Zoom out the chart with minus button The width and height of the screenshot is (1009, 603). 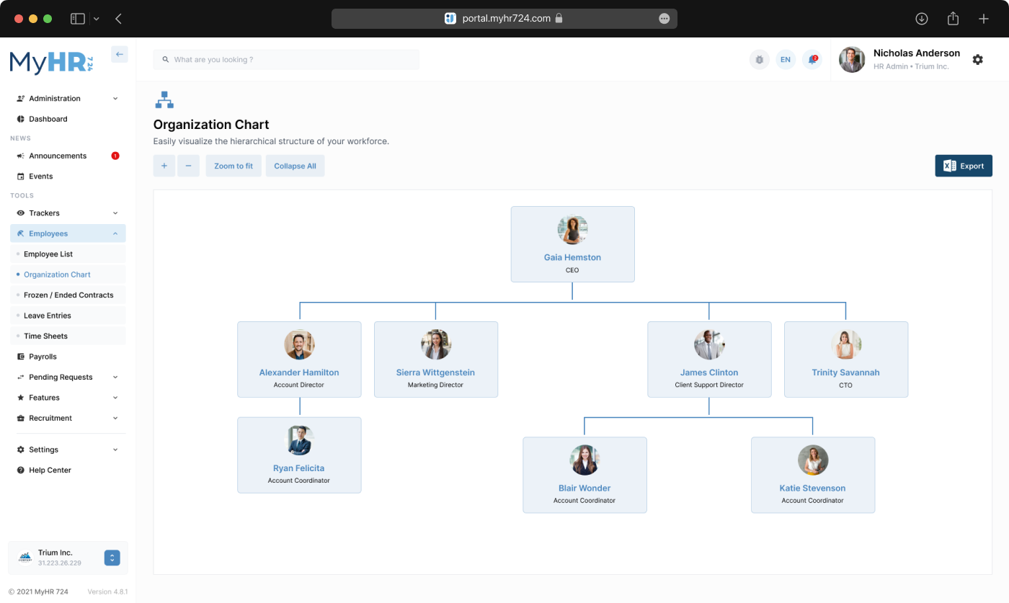coord(188,166)
